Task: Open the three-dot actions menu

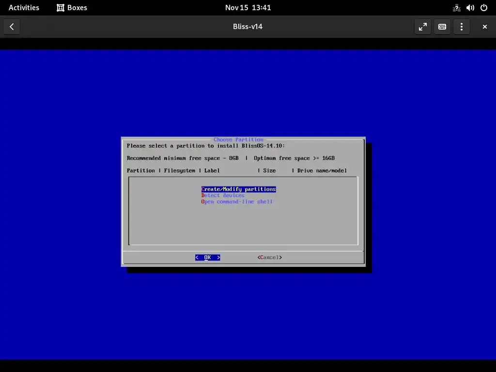Action: pyautogui.click(x=462, y=27)
